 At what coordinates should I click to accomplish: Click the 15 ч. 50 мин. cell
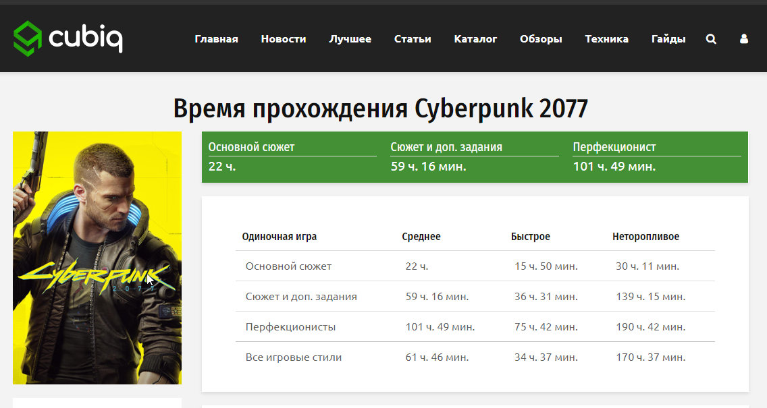[x=546, y=266]
